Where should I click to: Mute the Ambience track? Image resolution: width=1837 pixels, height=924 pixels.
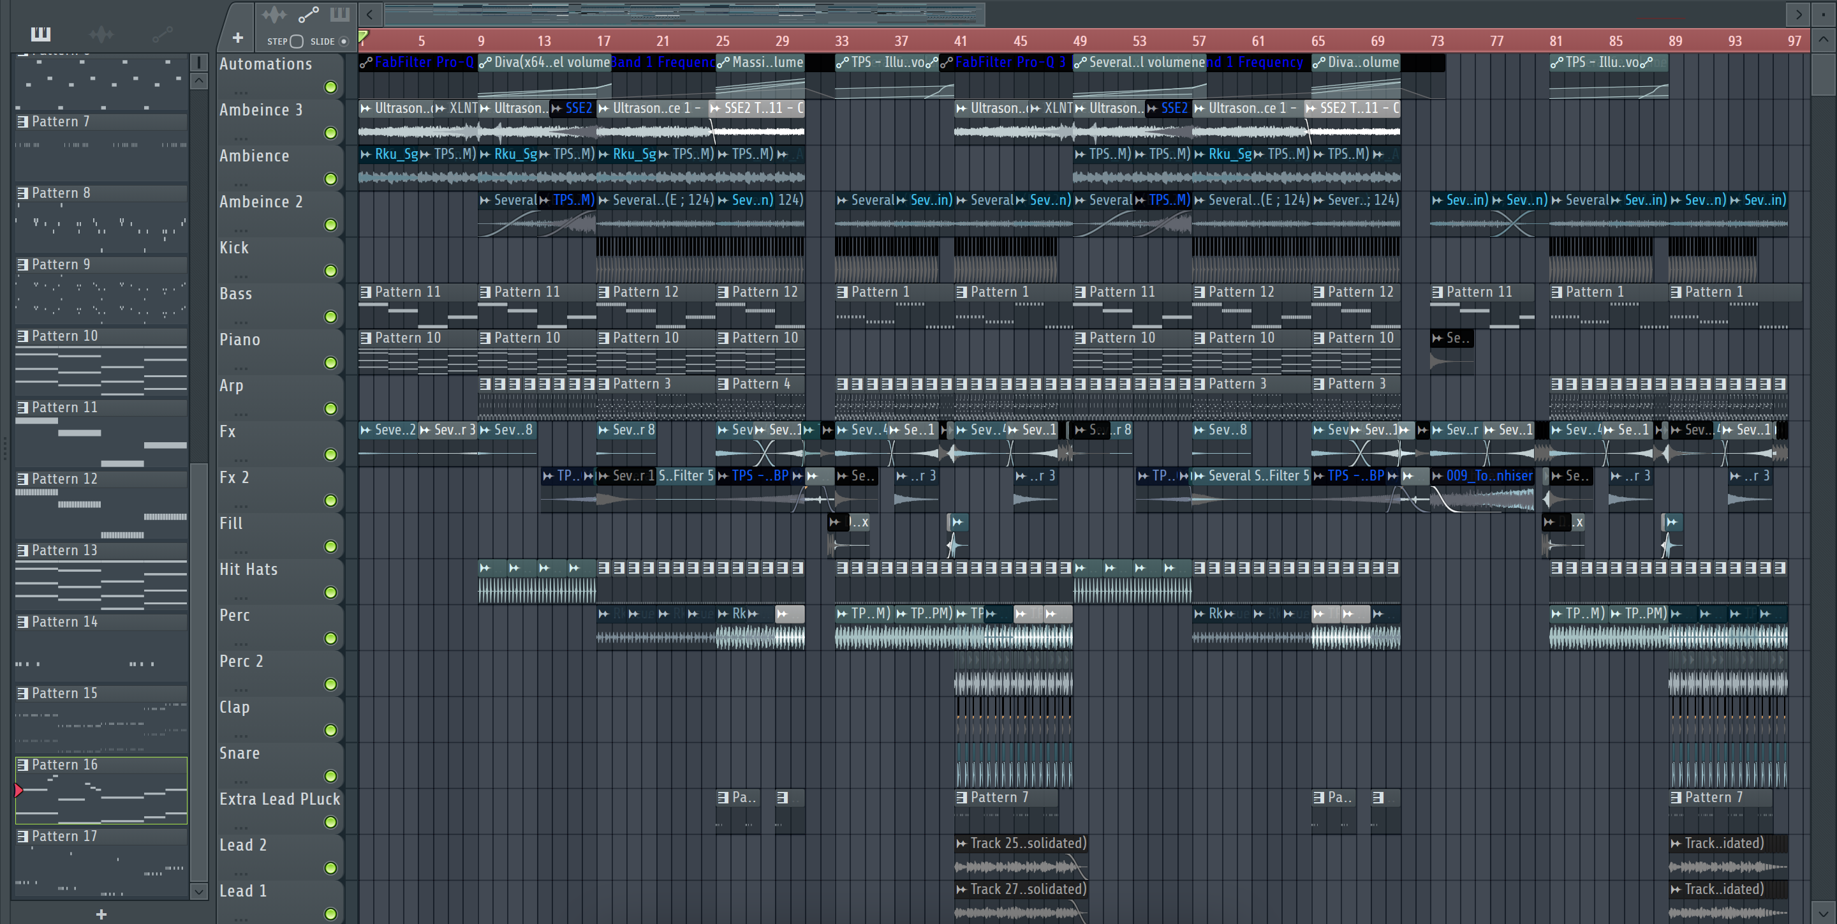(x=331, y=179)
